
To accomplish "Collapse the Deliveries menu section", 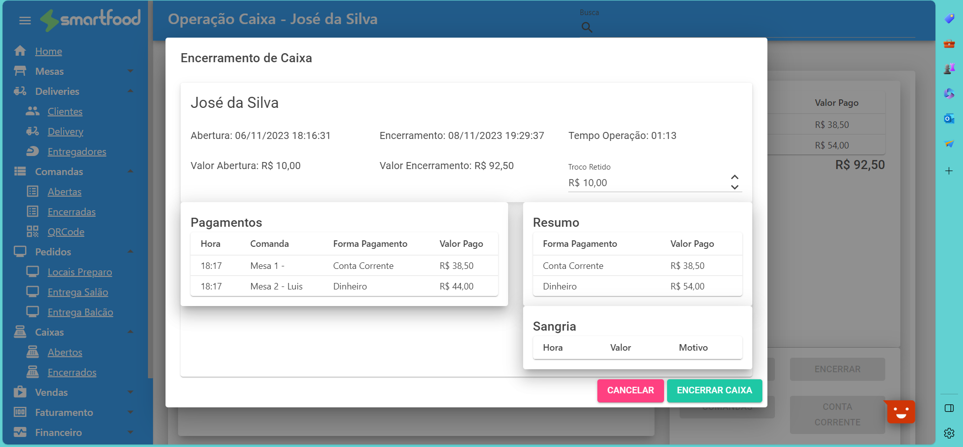I will pyautogui.click(x=130, y=91).
